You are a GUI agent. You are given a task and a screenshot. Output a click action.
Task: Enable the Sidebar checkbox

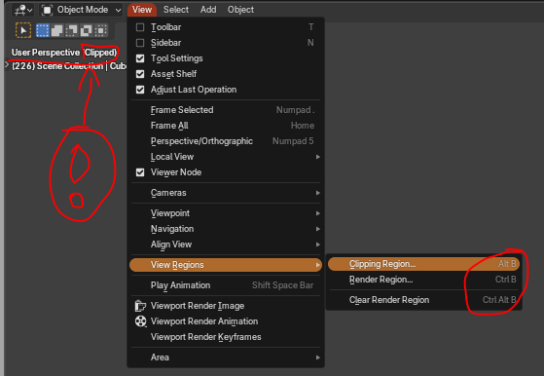click(140, 43)
